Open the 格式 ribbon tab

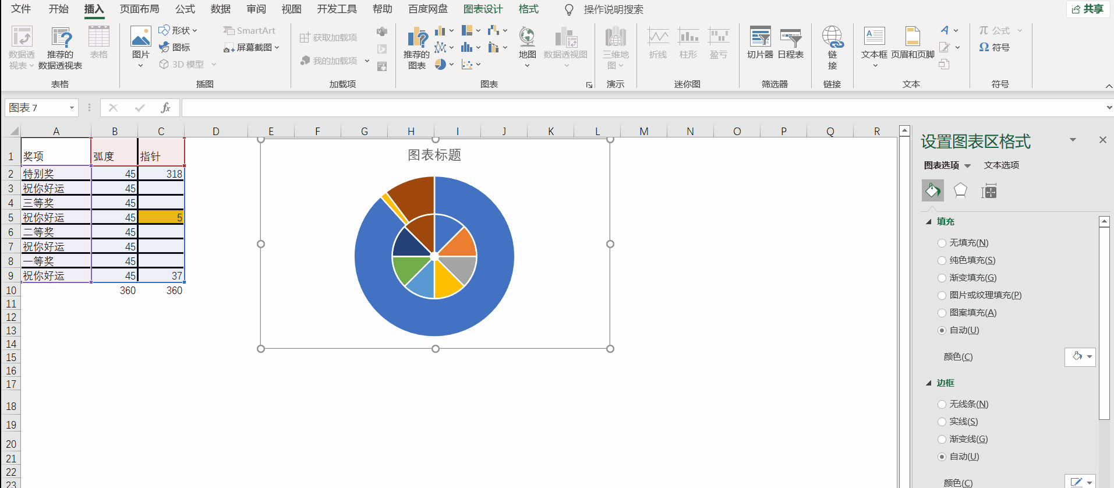click(x=528, y=9)
